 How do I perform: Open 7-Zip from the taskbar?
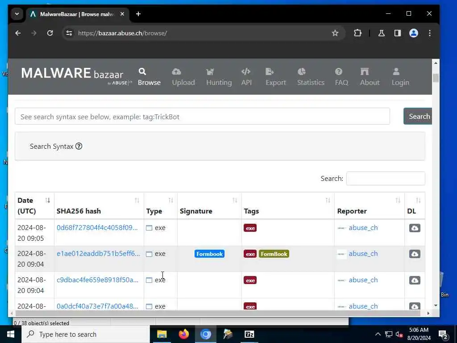point(249,334)
